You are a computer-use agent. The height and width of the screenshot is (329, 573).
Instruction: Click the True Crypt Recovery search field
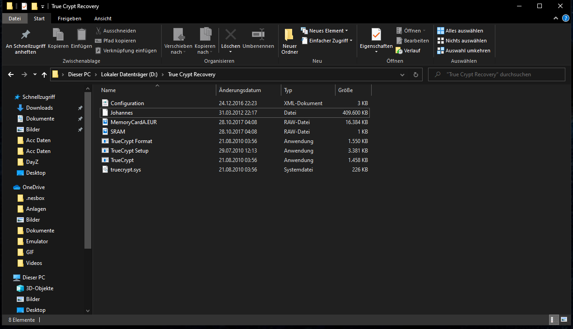496,74
